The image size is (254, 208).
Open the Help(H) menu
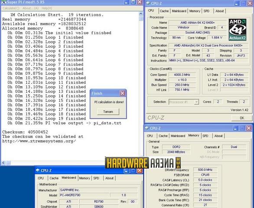pyautogui.click(x=47, y=8)
